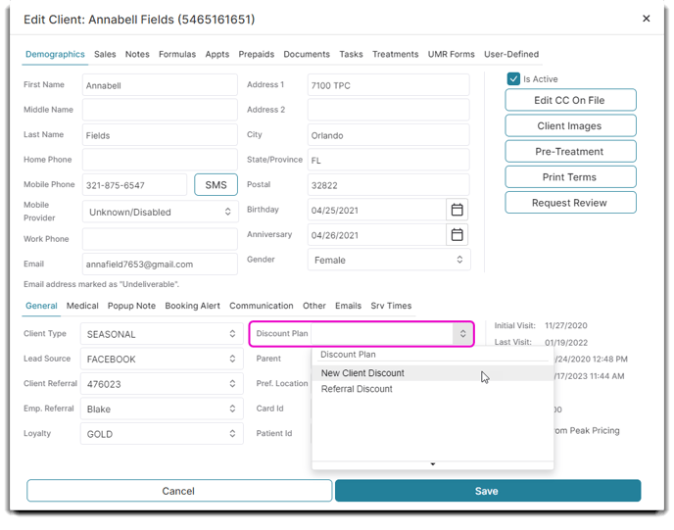Screen dimensions: 674x530
Task: Click the Middle Name field
Action: (160, 110)
